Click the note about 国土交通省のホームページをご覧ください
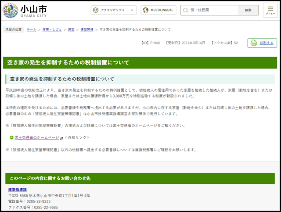The width and height of the screenshot is (281, 212). point(95,126)
